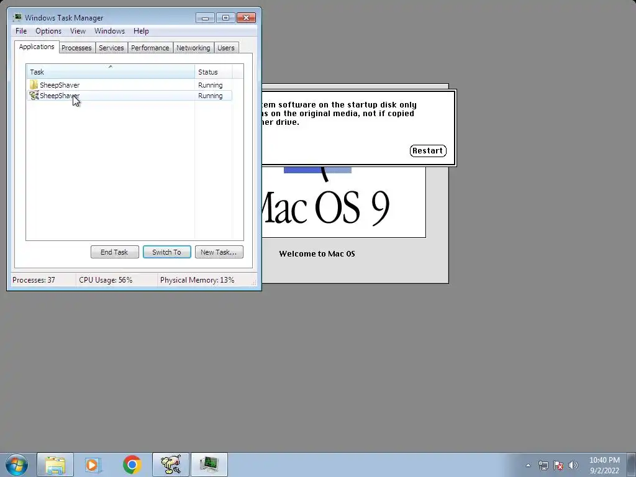
Task: Open the View menu
Action: 78,31
